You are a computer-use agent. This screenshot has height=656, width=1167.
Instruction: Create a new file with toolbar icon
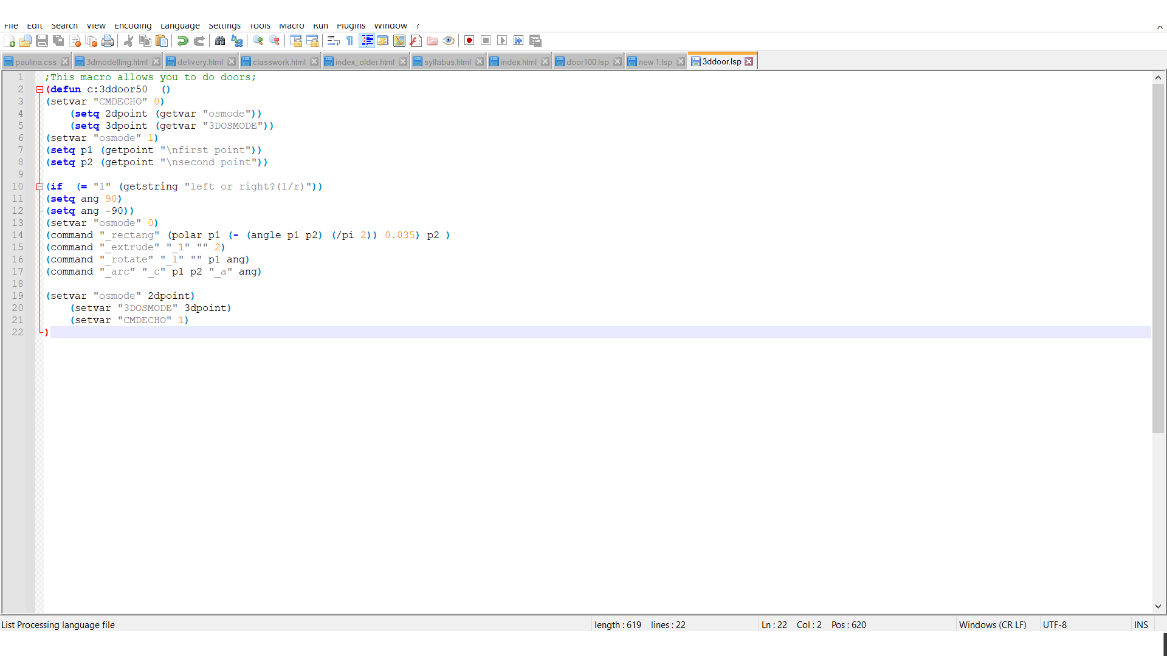(x=10, y=41)
